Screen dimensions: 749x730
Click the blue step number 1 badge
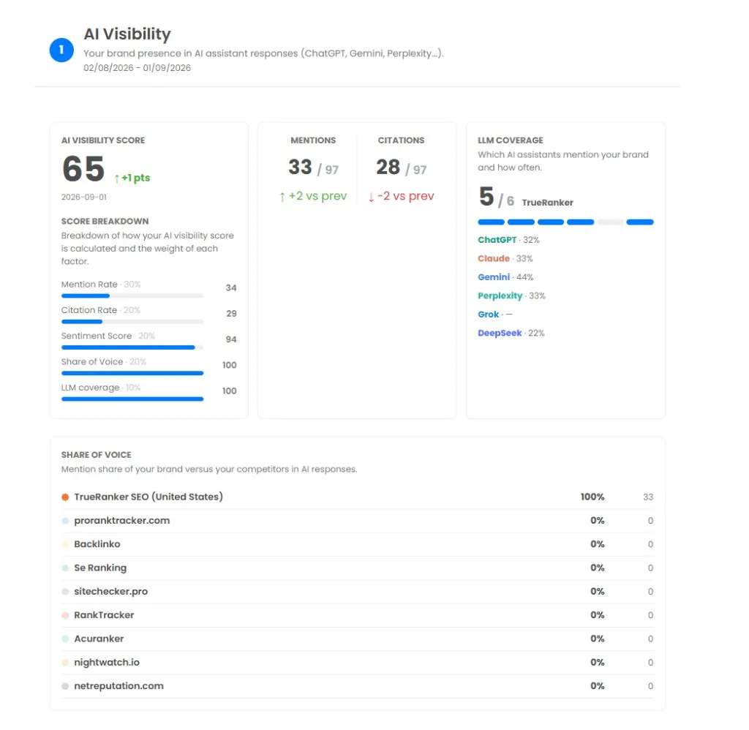tap(61, 50)
